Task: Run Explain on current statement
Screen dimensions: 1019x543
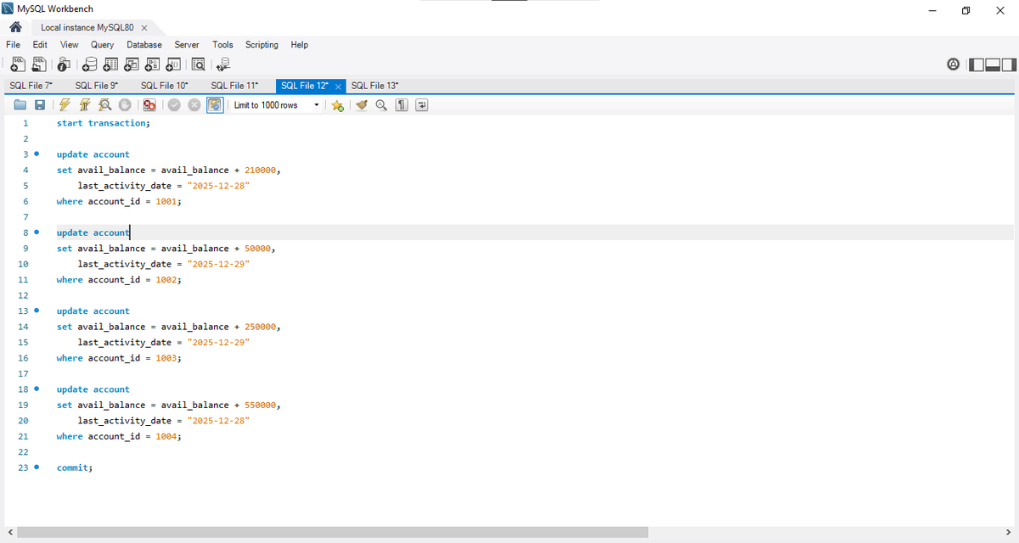Action: pyautogui.click(x=104, y=105)
